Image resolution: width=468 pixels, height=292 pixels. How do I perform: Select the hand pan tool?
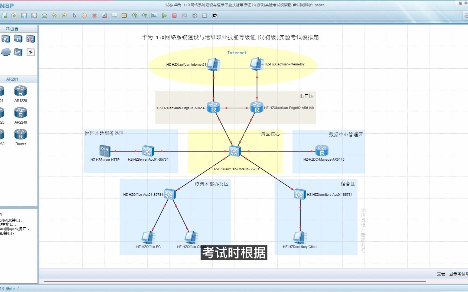point(84,15)
